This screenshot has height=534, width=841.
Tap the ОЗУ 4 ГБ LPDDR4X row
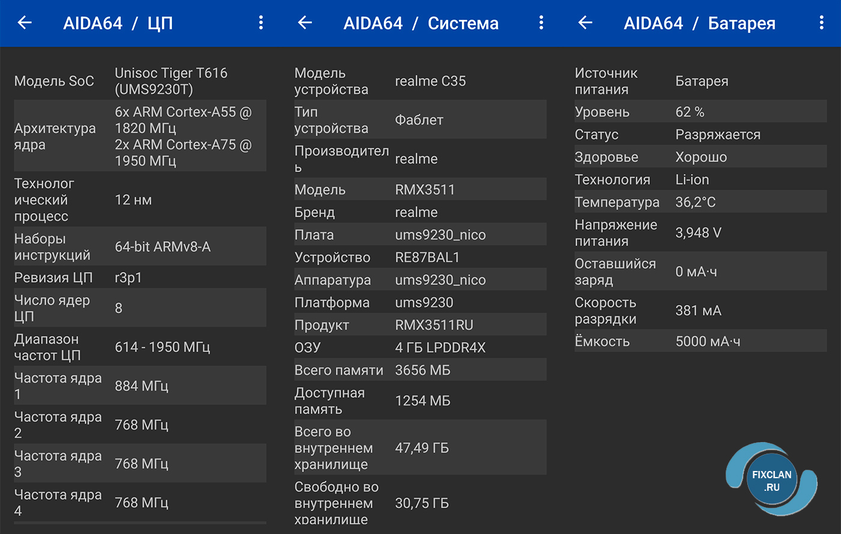coord(419,347)
